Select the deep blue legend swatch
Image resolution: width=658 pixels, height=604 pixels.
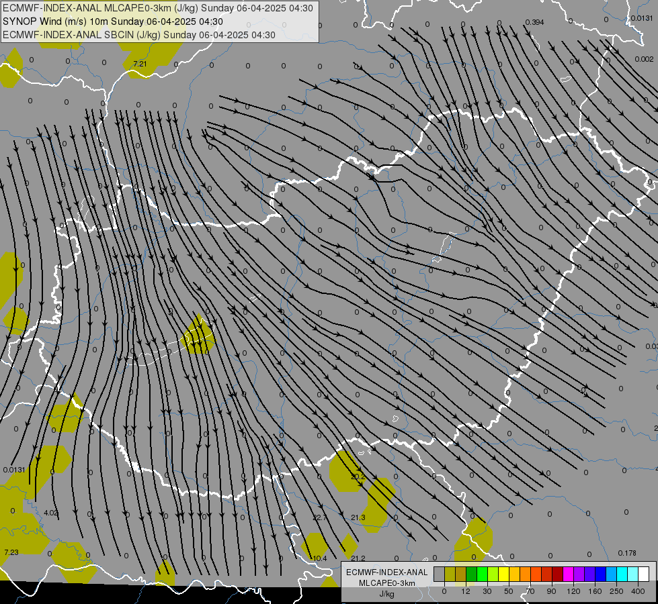coord(600,574)
